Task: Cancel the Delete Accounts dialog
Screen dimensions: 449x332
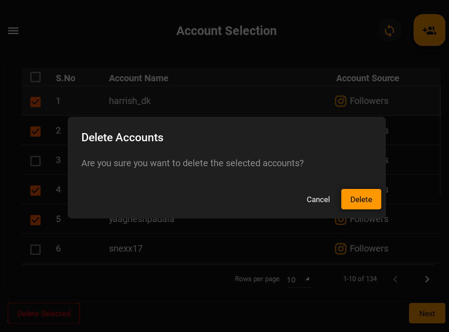Action: pos(318,199)
